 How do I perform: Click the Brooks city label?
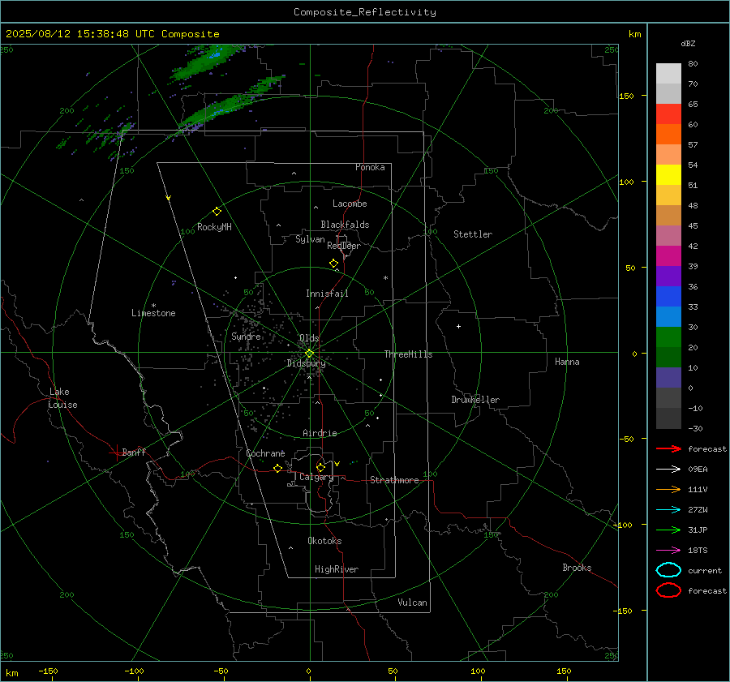(x=577, y=568)
